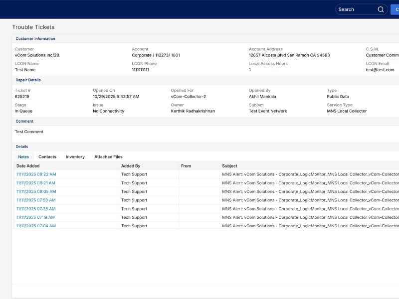This screenshot has height=299, width=399.
Task: Select the Inventory tab
Action: click(x=75, y=157)
